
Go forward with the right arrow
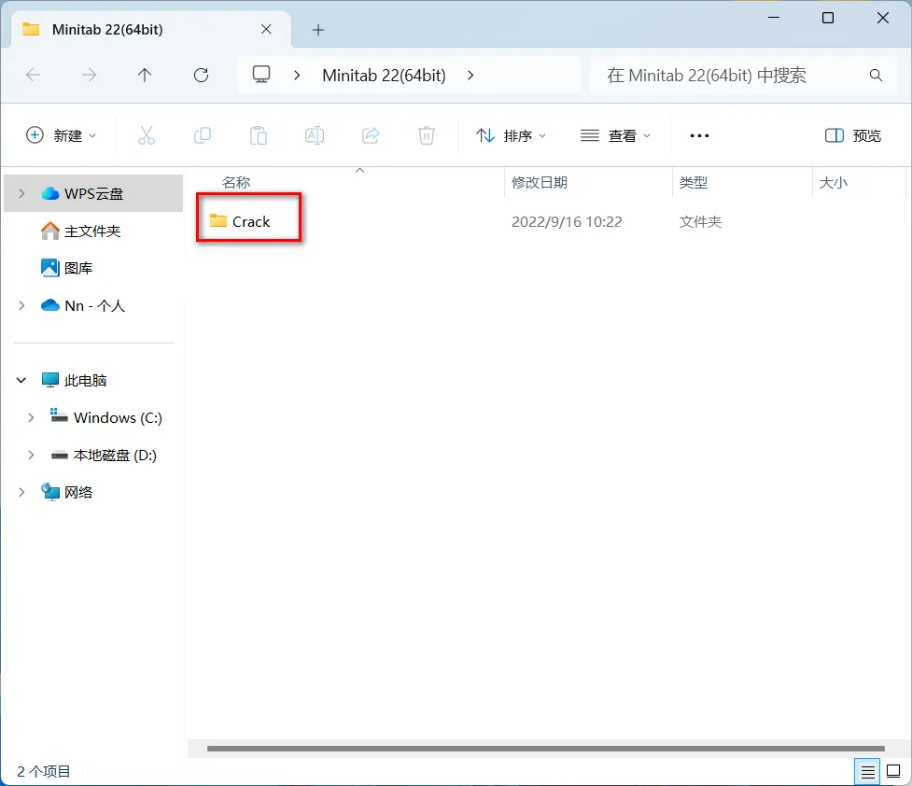pyautogui.click(x=89, y=75)
